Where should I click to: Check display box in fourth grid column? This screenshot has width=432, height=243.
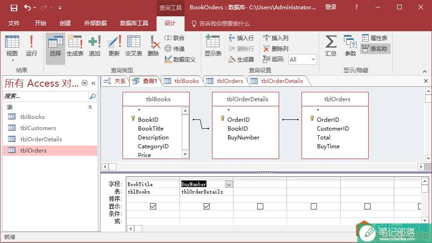tap(314, 206)
